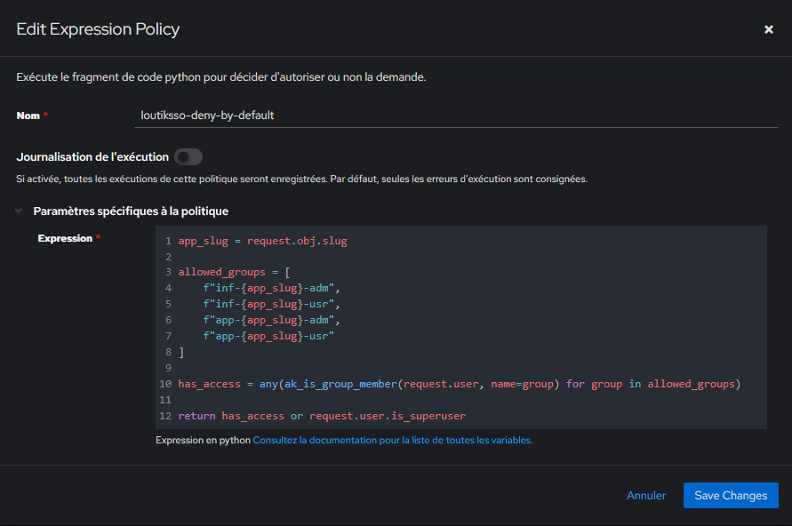Close the Edit Expression Policy dialog

[768, 30]
